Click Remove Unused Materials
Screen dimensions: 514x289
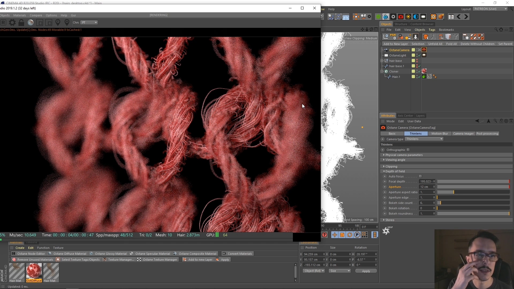click(35, 259)
